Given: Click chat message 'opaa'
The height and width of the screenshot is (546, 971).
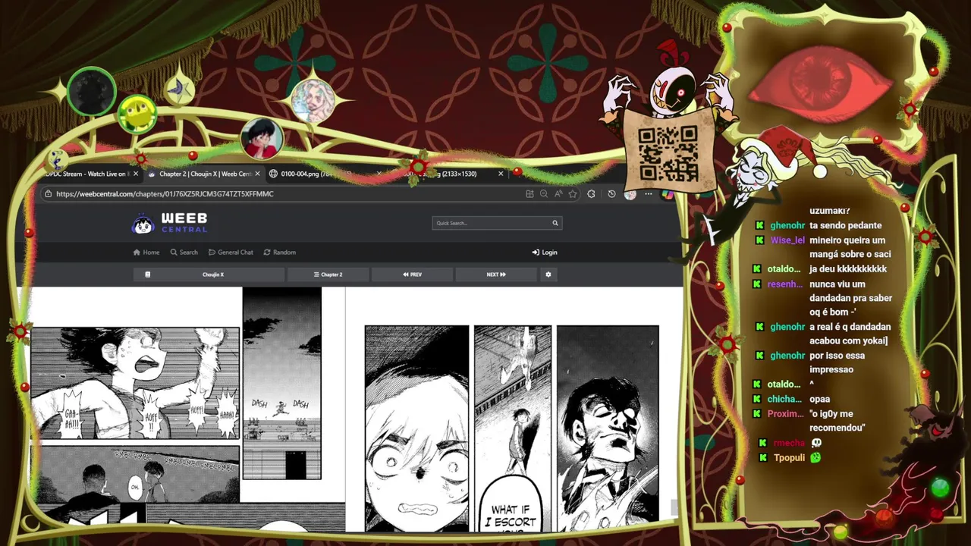Looking at the screenshot, I should [819, 399].
